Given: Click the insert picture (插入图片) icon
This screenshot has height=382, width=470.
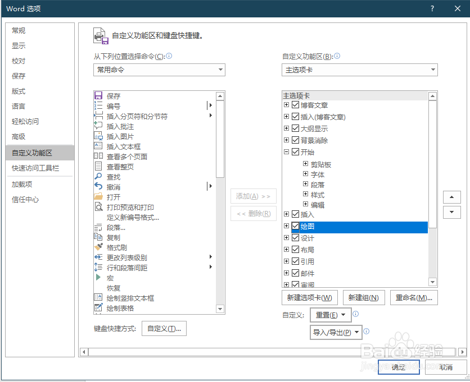Looking at the screenshot, I should [98, 136].
